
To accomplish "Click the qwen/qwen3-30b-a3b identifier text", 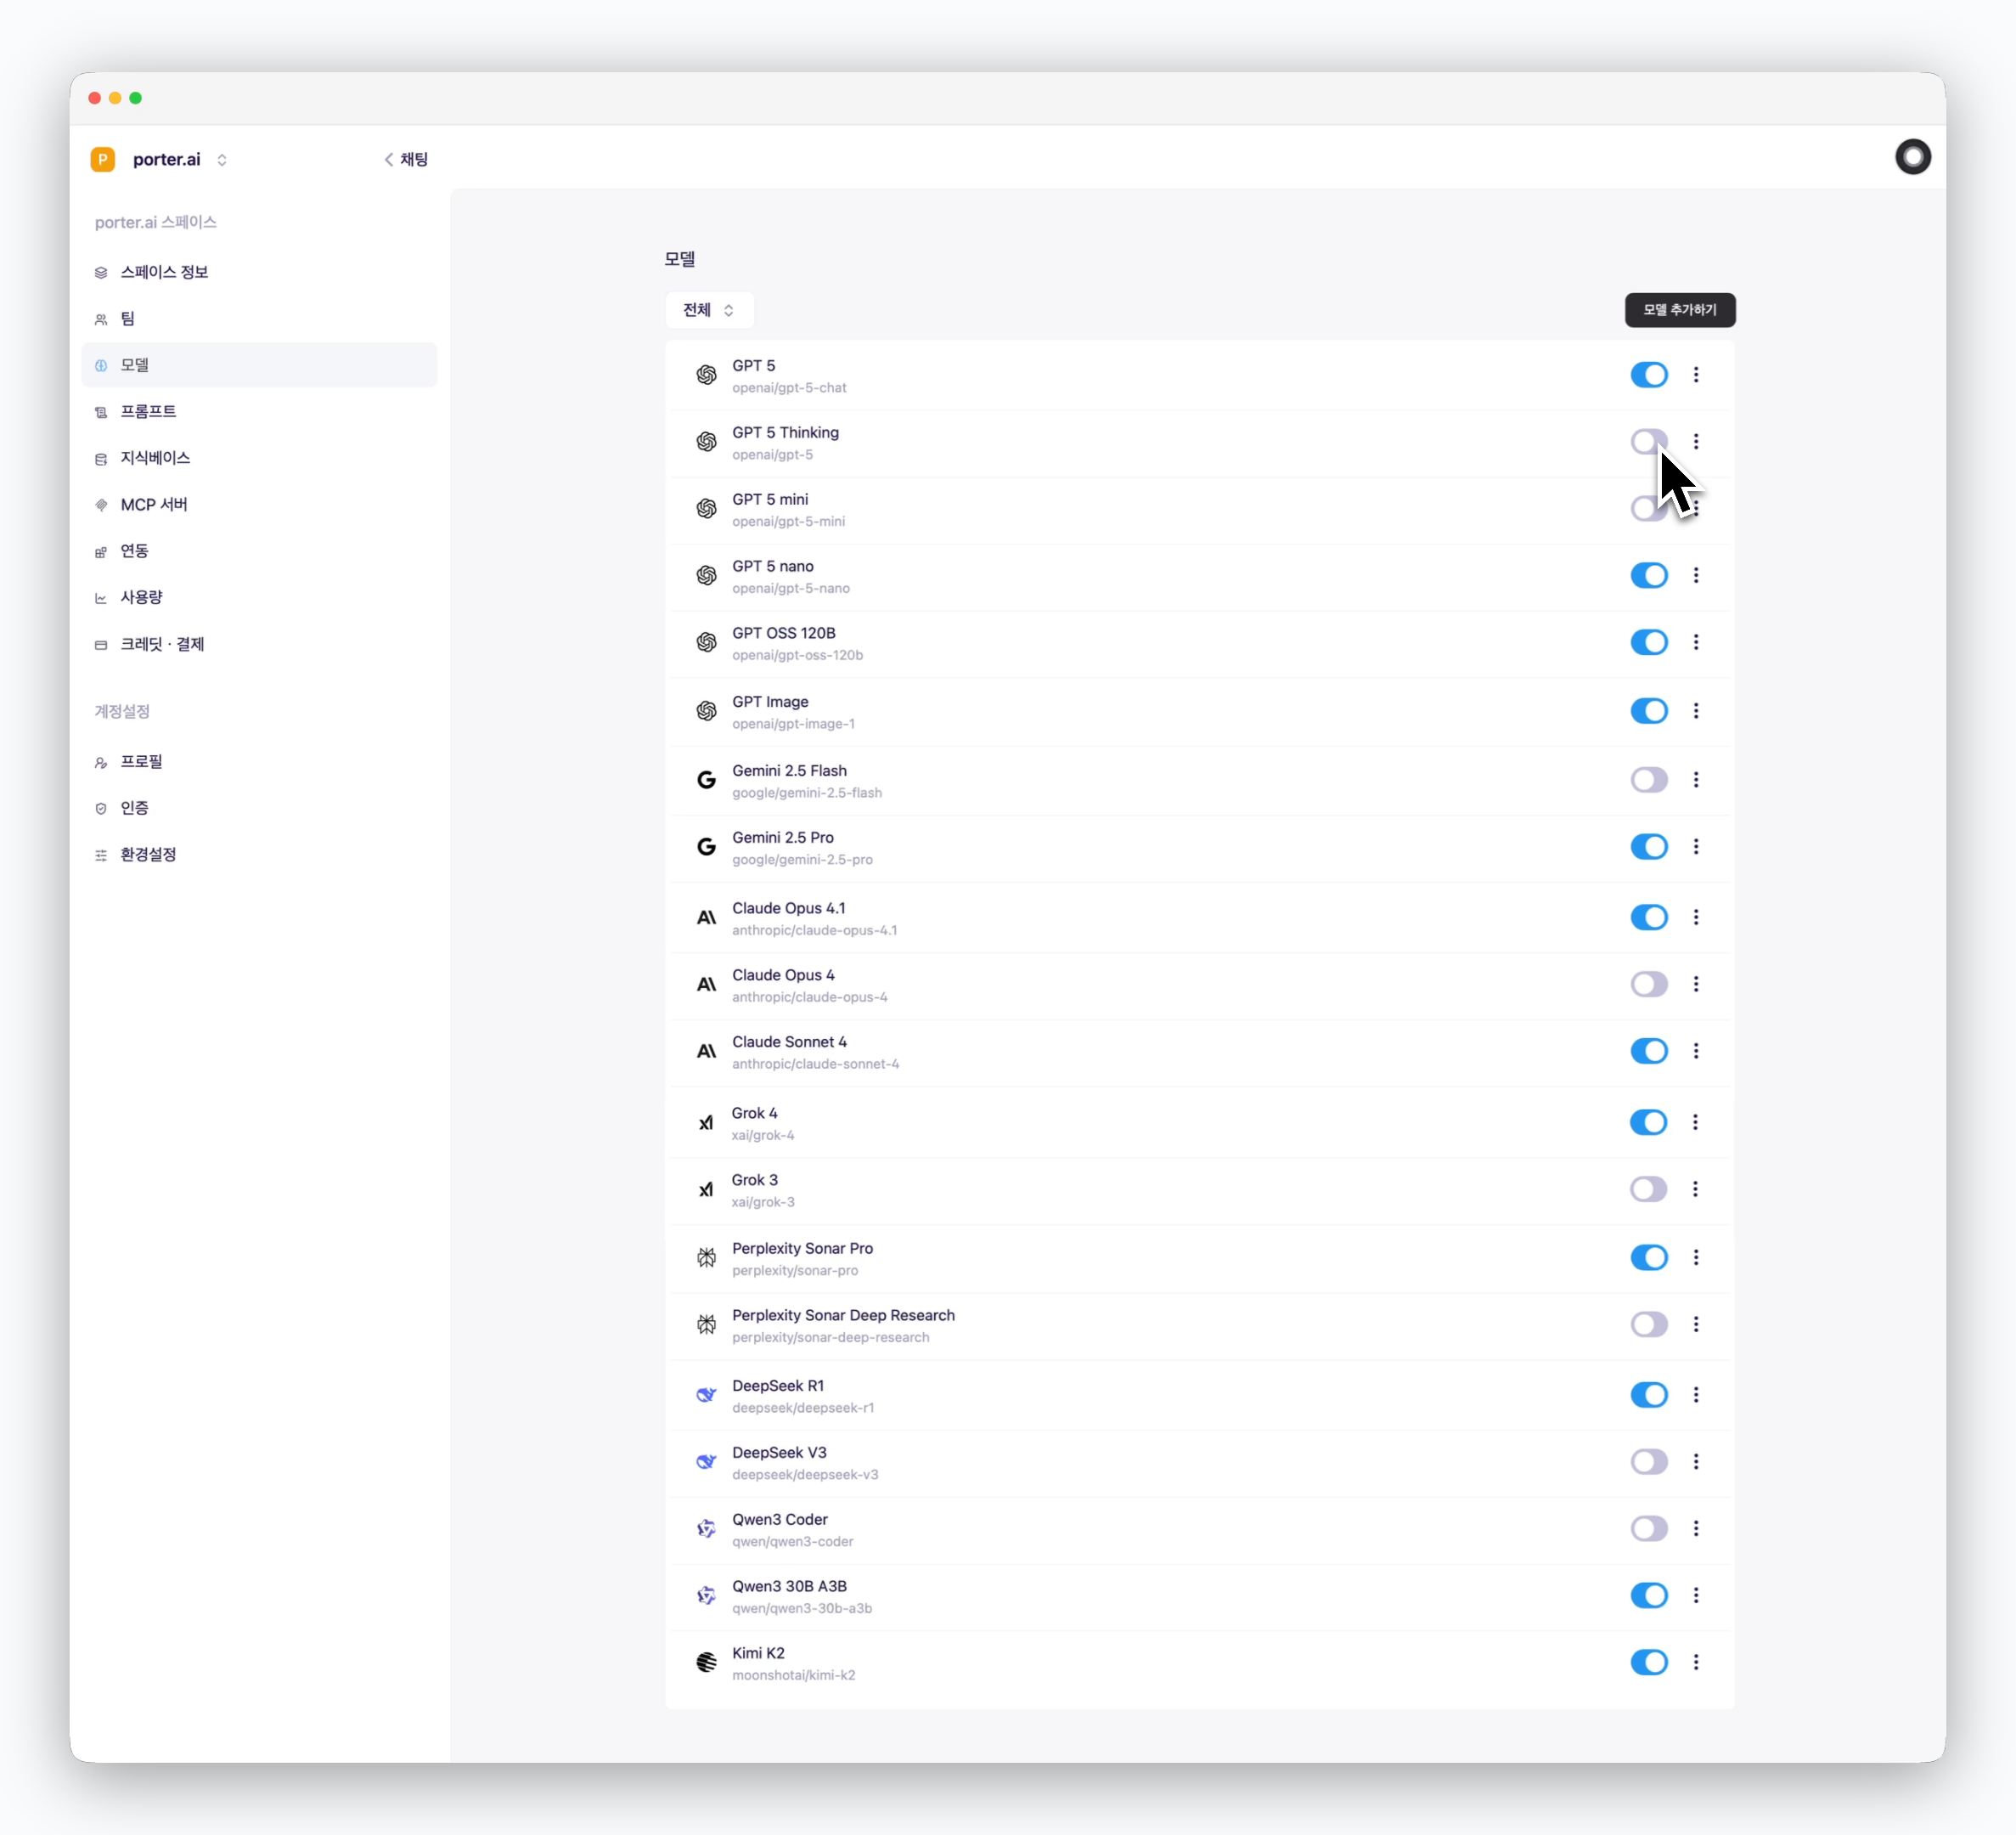I will click(801, 1609).
